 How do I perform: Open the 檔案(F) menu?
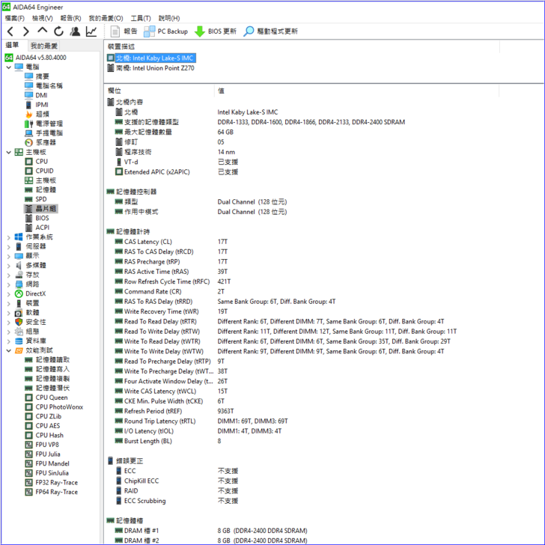coord(15,18)
